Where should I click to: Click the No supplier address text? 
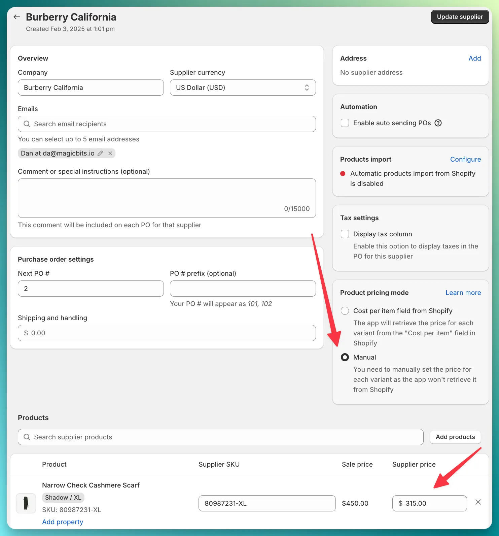[371, 72]
